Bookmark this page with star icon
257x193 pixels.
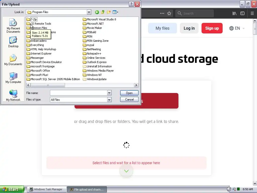(169, 13)
